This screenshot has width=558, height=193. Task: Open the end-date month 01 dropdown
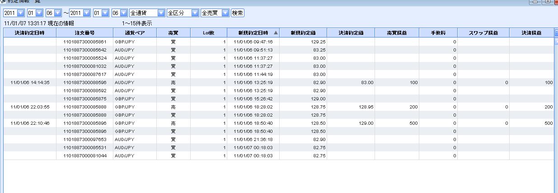104,13
